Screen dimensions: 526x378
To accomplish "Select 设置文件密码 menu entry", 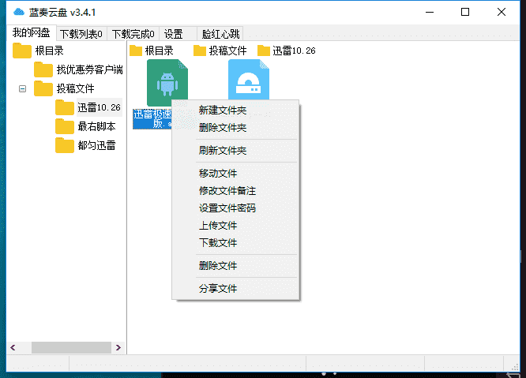I will 227,208.
